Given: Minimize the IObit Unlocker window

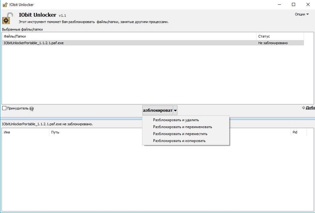Looking at the screenshot, I should 279,4.
